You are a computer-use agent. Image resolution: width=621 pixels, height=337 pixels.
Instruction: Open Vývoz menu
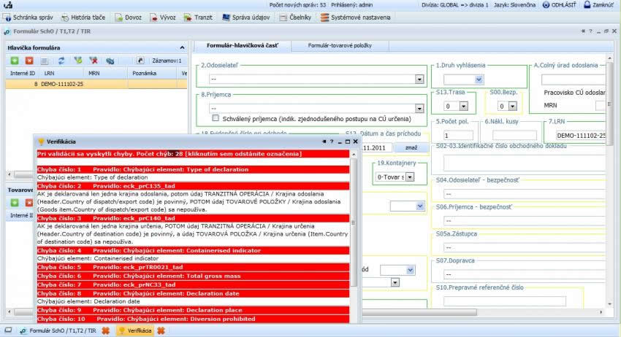click(163, 18)
